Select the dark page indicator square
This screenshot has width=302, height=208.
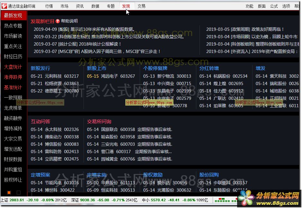(x=19, y=192)
